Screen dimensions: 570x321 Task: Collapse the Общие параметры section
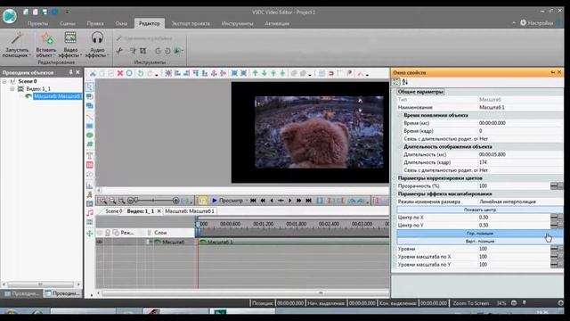point(395,92)
